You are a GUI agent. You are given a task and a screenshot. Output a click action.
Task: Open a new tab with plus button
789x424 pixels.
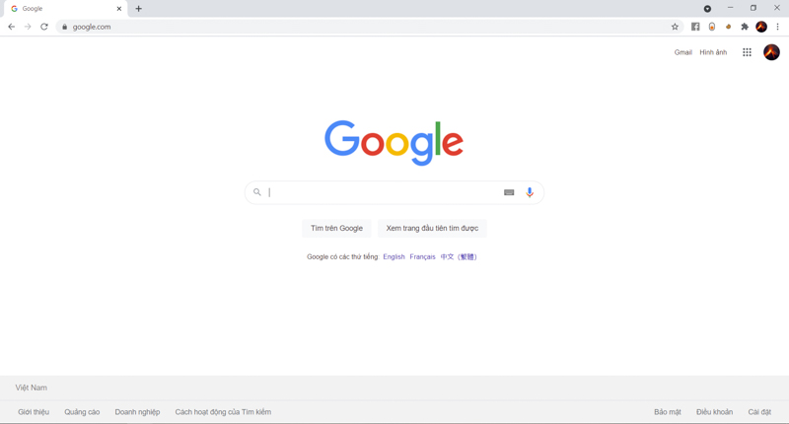(x=138, y=9)
